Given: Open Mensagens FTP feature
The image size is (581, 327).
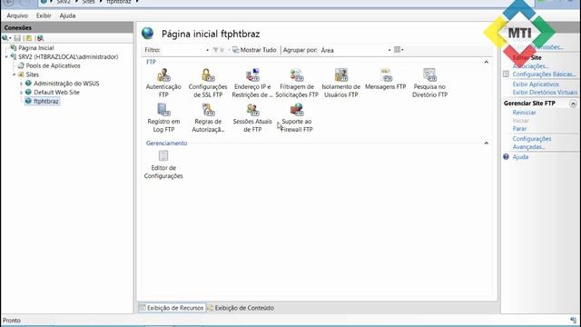Looking at the screenshot, I should (x=385, y=79).
